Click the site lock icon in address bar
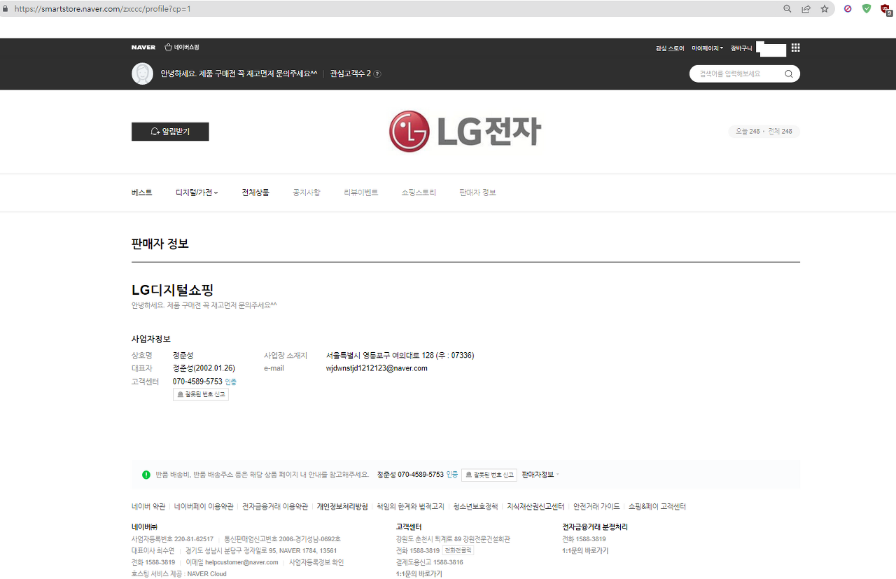The image size is (896, 579). point(6,9)
